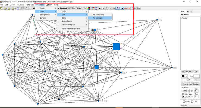
Task: Click the Ego network toolbar button
Action: 74,8
